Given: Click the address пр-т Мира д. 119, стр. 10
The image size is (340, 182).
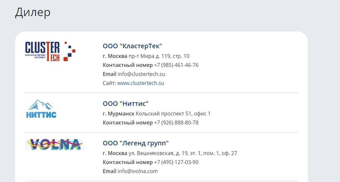Looking at the screenshot, I should (159, 56).
